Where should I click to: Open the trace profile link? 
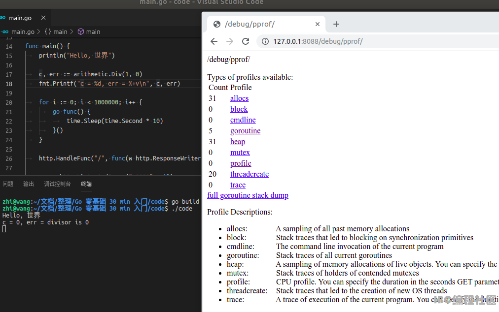click(x=238, y=185)
